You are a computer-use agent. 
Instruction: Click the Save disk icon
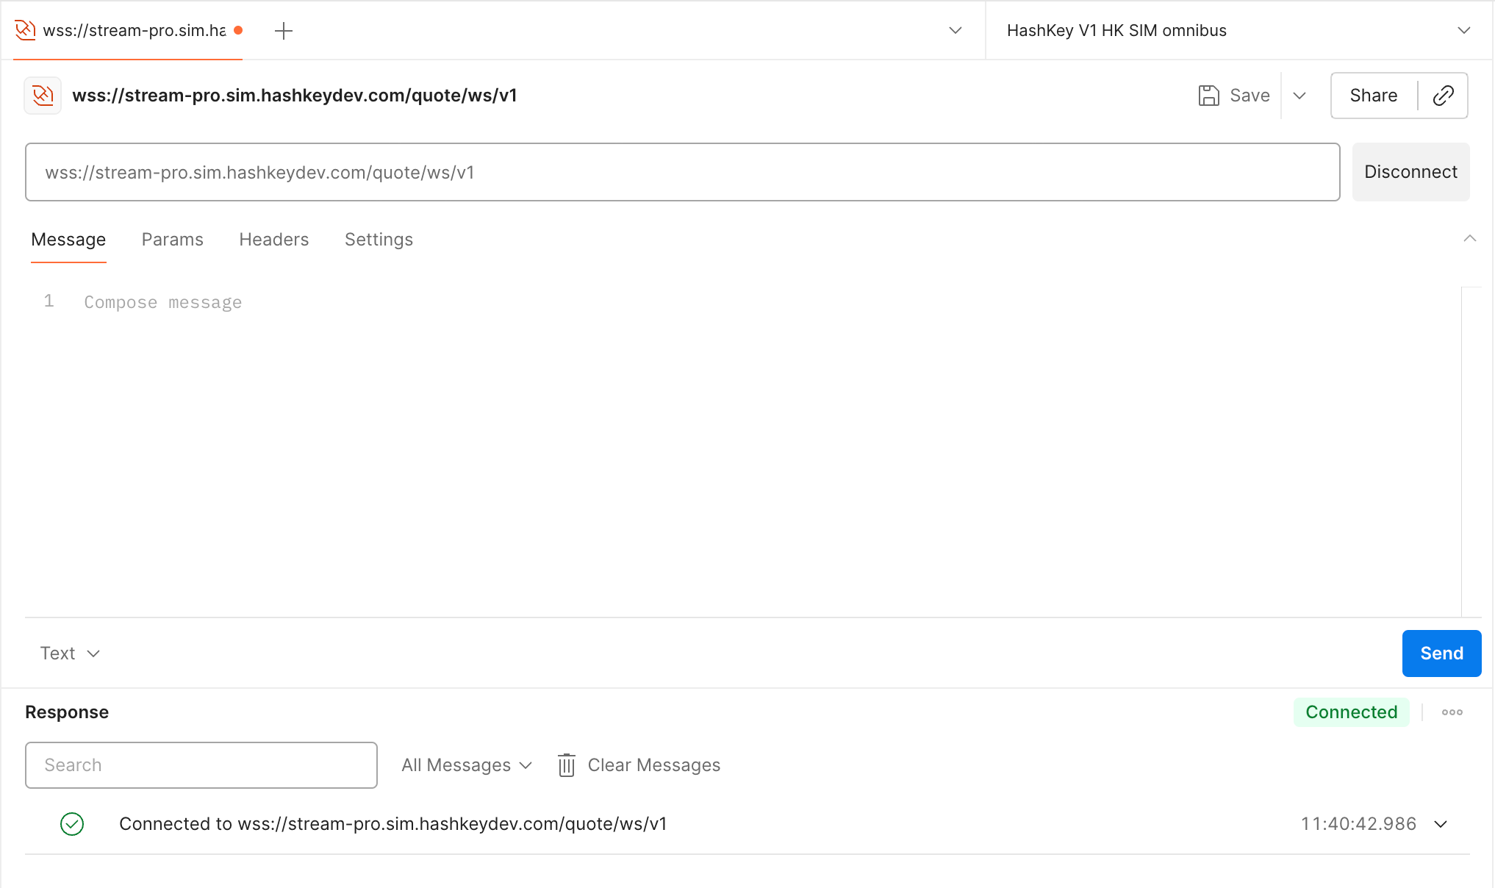tap(1208, 96)
